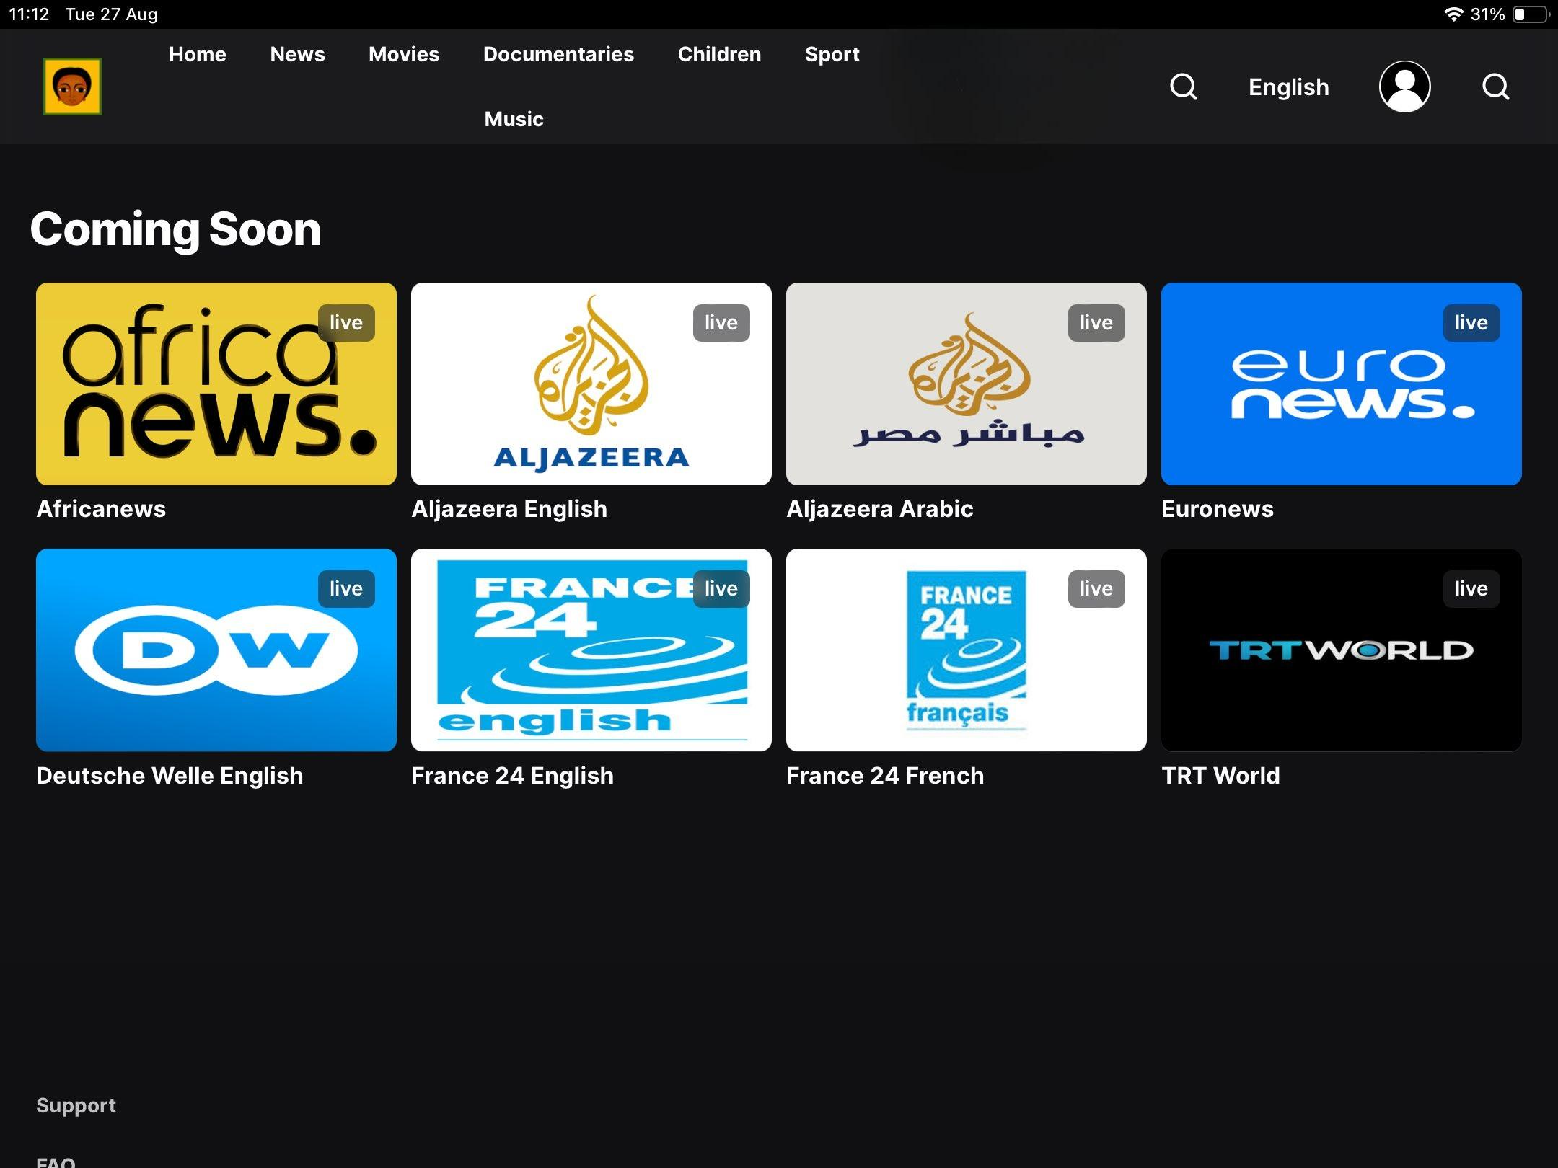
Task: Click the live badge on Deutsche Welle
Action: (346, 588)
